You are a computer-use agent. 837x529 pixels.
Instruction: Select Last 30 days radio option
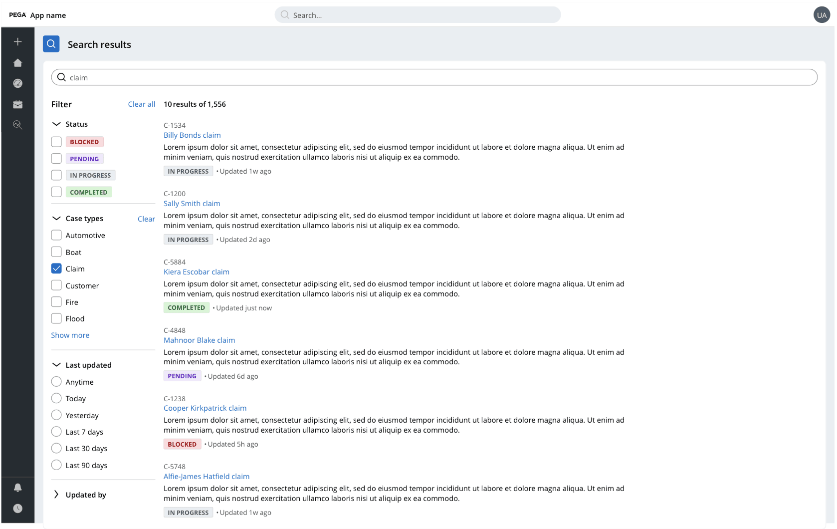56,448
